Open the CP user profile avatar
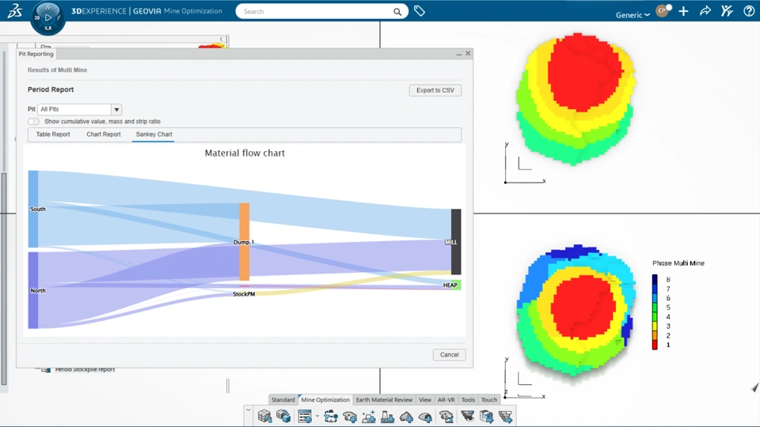Image resolution: width=760 pixels, height=427 pixels. click(x=662, y=10)
